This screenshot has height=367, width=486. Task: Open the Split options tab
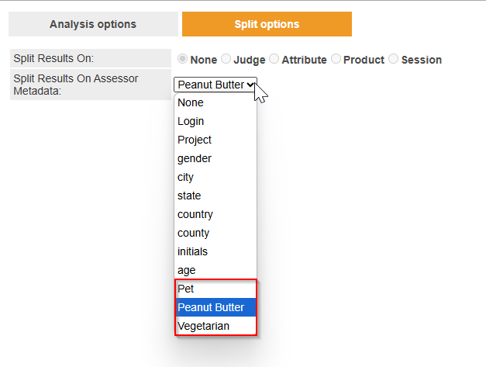(x=267, y=24)
